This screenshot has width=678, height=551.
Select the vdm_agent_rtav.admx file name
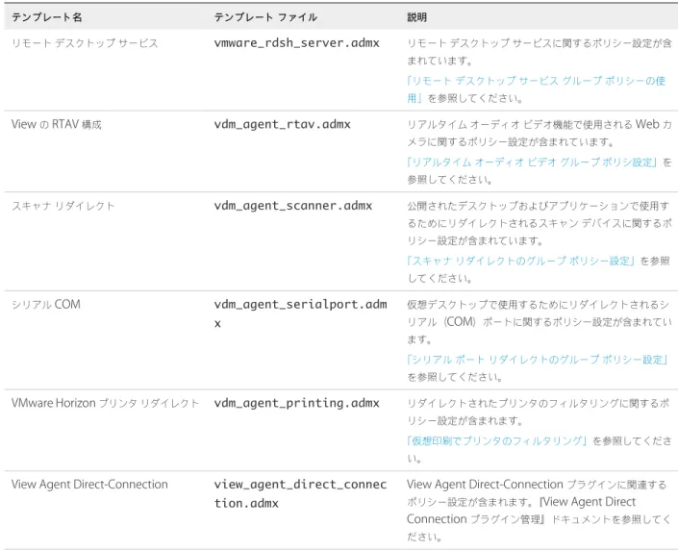[x=283, y=124]
